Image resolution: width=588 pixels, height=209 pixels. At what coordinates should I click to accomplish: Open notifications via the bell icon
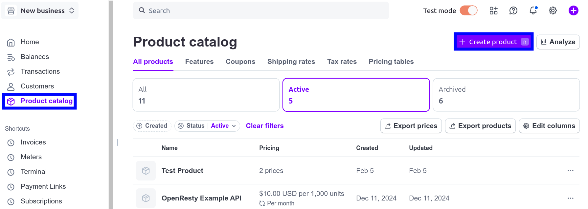point(533,10)
